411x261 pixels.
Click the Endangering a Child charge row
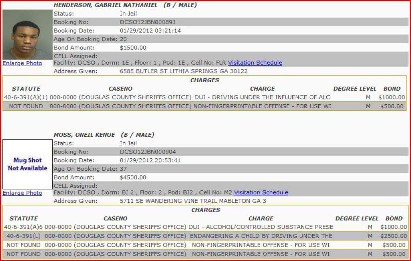(261, 236)
